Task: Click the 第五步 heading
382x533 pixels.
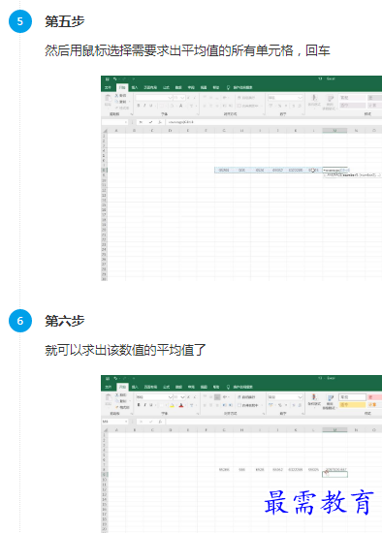Action: [65, 21]
